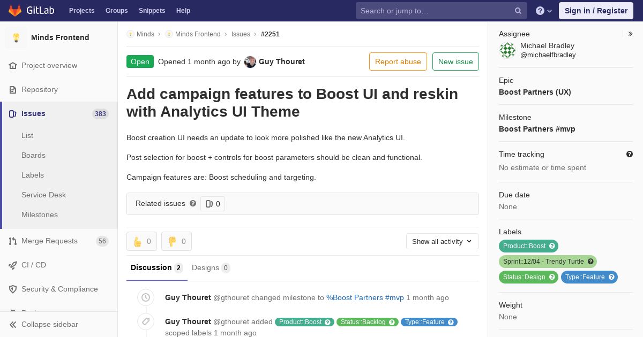Collapse the left sidebar
This screenshot has height=337, width=643.
[49, 325]
